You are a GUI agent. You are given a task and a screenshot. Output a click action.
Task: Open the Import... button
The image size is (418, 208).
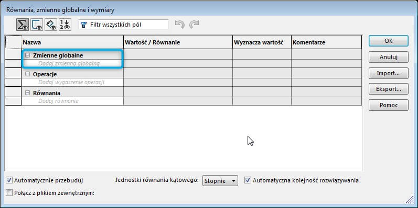pos(389,73)
